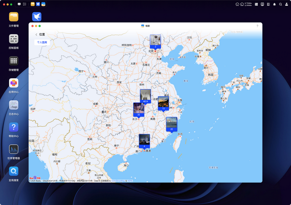This screenshot has width=291, height=205.
Task: Click the 贵阳 city label on map
Action: tap(108, 125)
